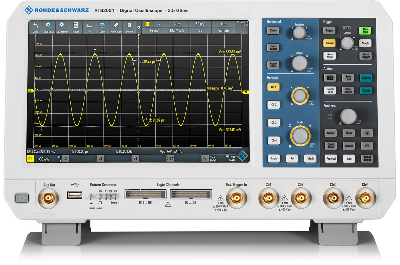This screenshot has width=400, height=265.
Task: Tap the Demo icon
Action: point(103,27)
